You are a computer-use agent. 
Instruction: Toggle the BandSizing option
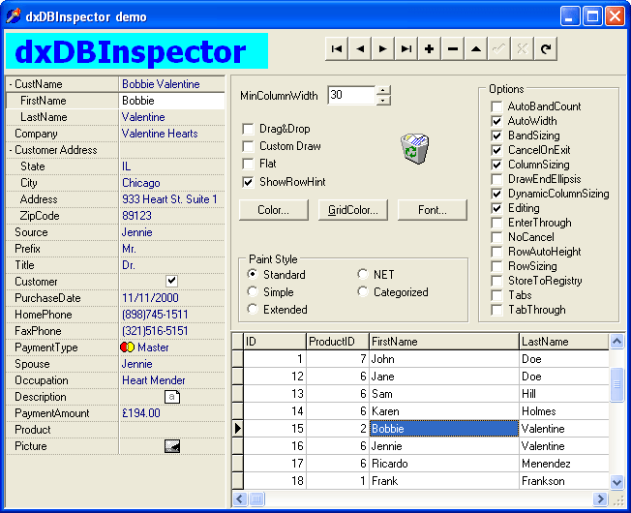click(496, 136)
